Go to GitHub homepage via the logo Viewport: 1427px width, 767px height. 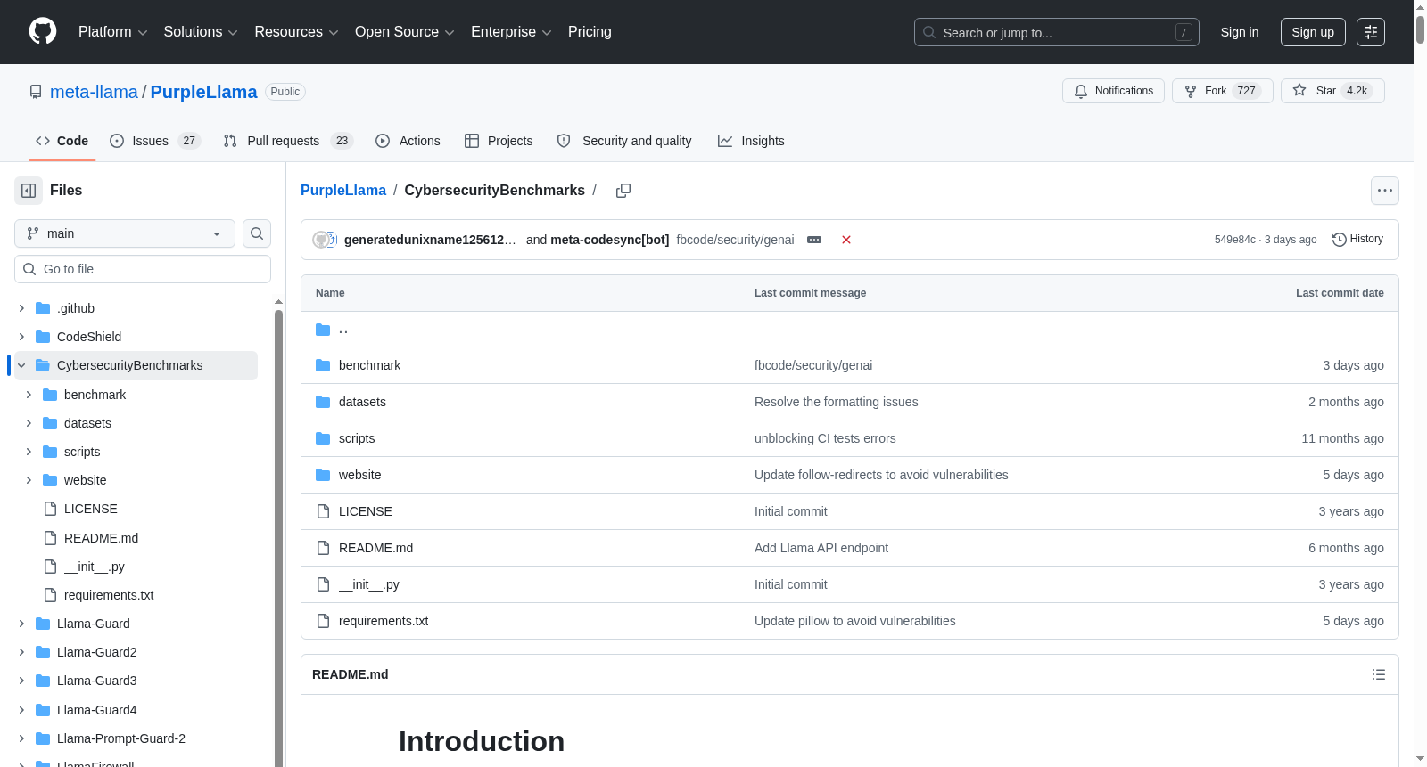[43, 32]
